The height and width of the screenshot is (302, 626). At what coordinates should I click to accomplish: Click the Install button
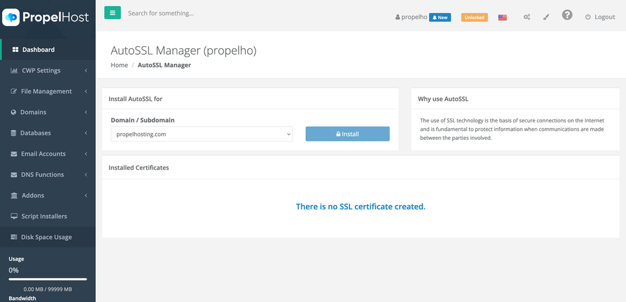(x=348, y=134)
